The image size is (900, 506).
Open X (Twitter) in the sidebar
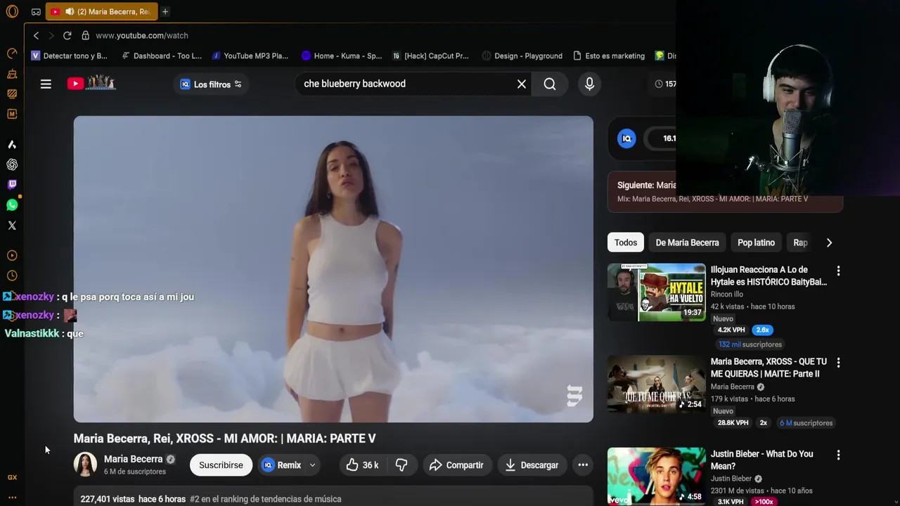point(12,226)
